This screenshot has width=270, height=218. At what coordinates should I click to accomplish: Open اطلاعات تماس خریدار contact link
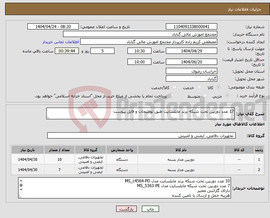[x=61, y=42]
